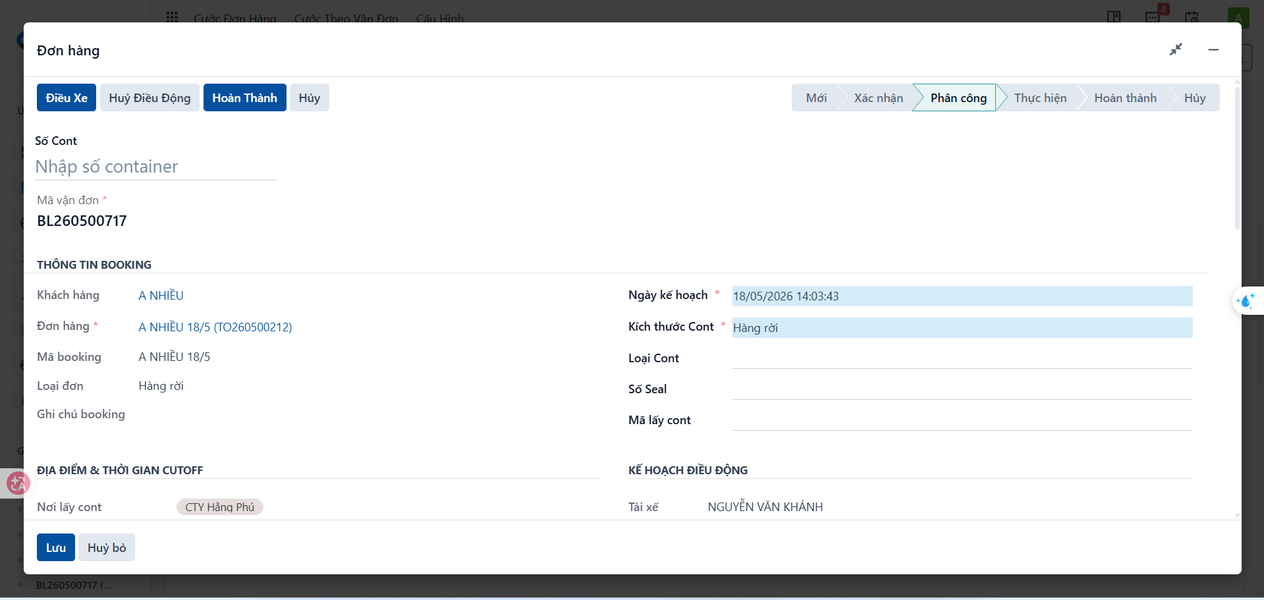Image resolution: width=1264 pixels, height=600 pixels.
Task: Click Huỷ Điều Động button
Action: [150, 97]
